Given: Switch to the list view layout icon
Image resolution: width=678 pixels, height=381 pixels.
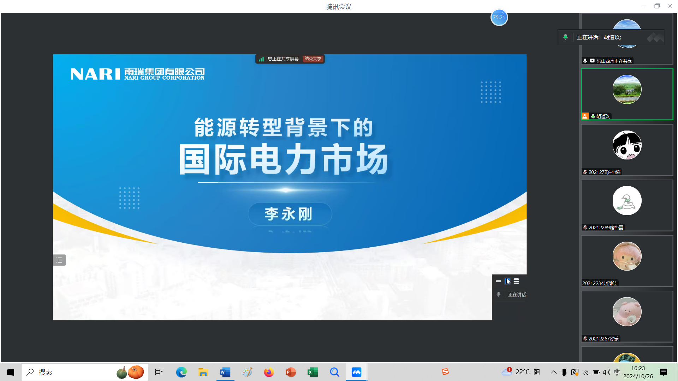Looking at the screenshot, I should pos(516,281).
